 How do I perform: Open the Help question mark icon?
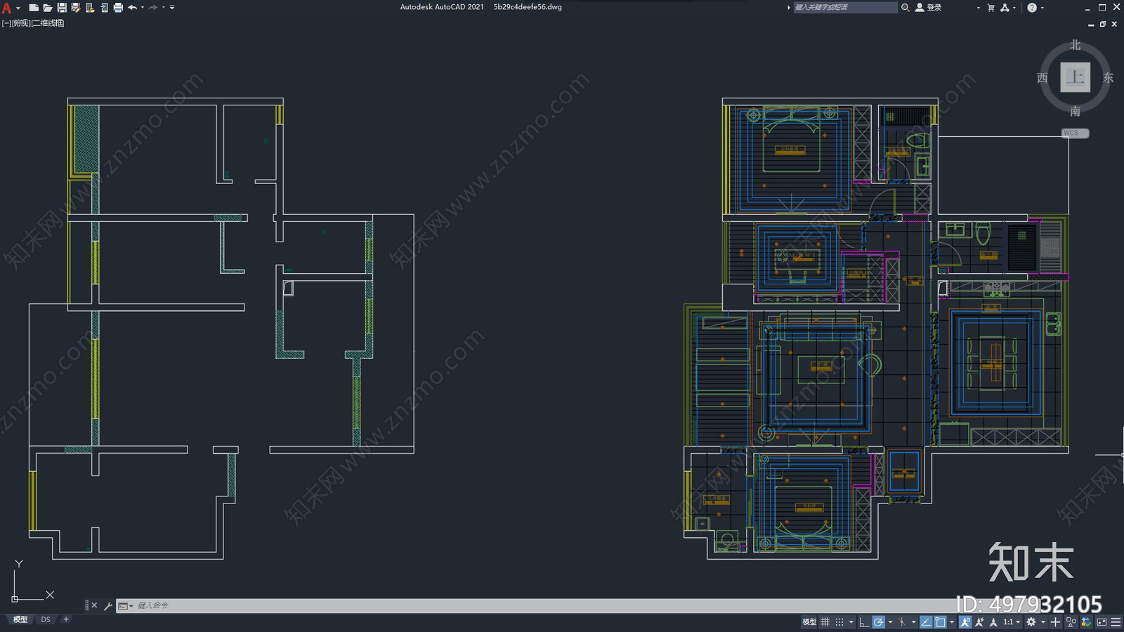click(x=1031, y=8)
